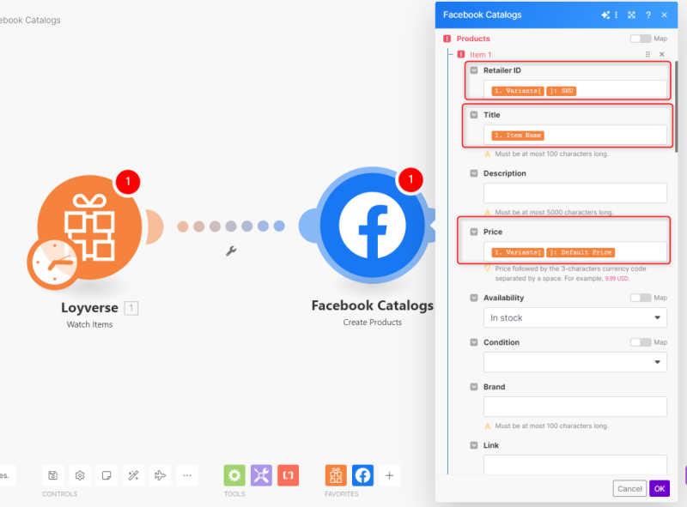The image size is (687, 507).
Task: Open the three-dot more controls menu
Action: 186,475
